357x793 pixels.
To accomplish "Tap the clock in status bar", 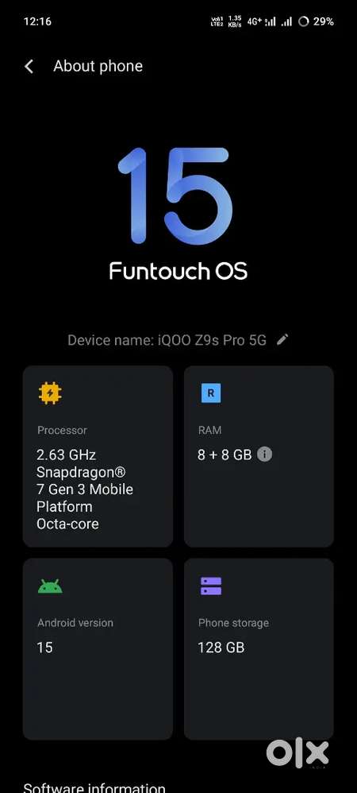I will [37, 21].
